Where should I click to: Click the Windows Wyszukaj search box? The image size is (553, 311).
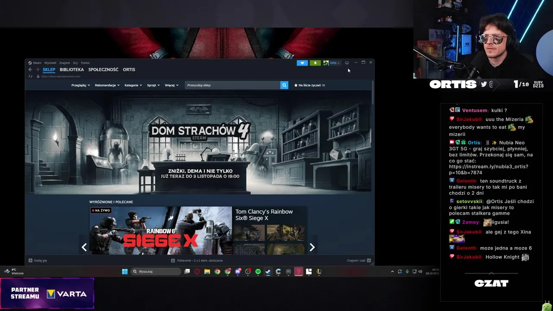click(x=156, y=271)
